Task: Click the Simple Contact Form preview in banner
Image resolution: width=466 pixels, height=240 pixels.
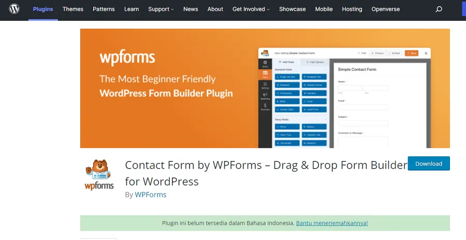Action: click(x=380, y=105)
